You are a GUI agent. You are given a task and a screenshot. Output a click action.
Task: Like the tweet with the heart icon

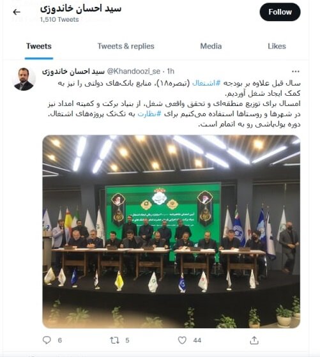pyautogui.click(x=182, y=340)
